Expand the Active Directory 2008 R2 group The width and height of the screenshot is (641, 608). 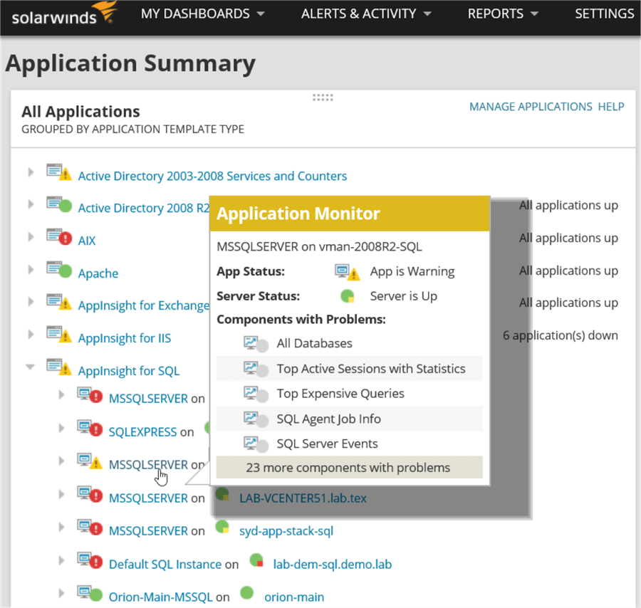[31, 204]
